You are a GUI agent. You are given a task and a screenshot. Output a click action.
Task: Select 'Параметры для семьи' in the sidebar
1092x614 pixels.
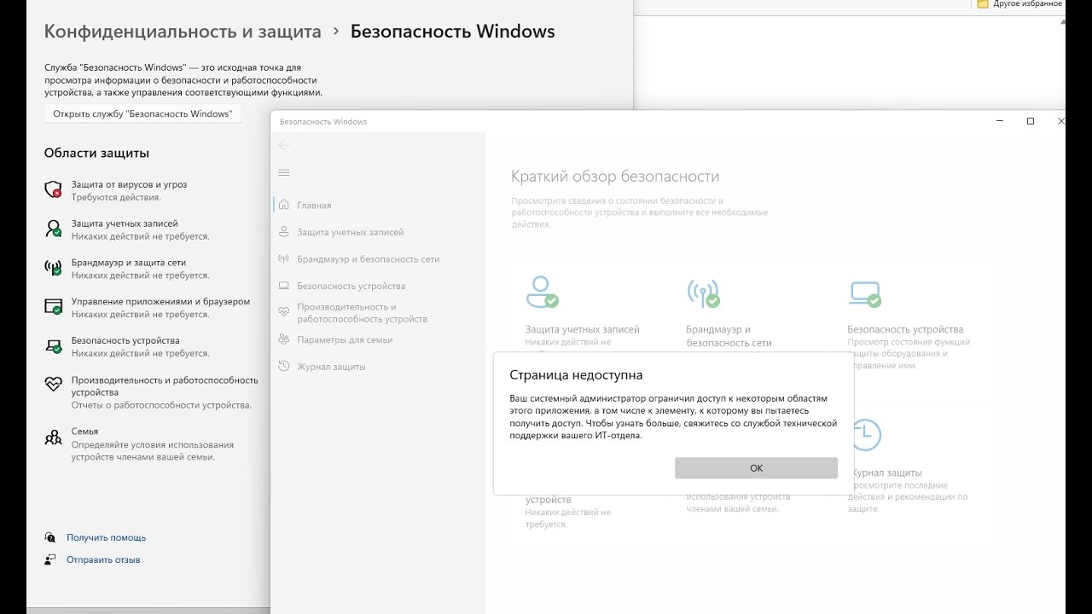click(345, 339)
